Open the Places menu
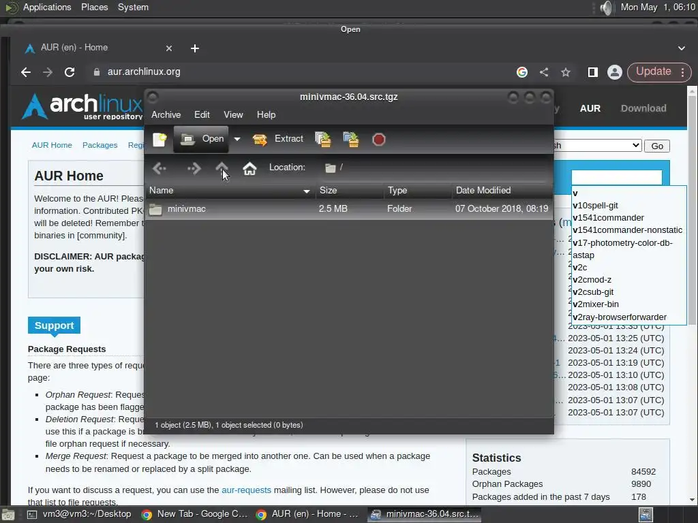Viewport: 698px width, 523px height. point(94,7)
